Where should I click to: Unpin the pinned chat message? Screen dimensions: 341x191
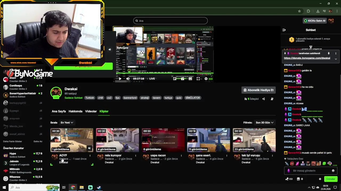(x=329, y=53)
